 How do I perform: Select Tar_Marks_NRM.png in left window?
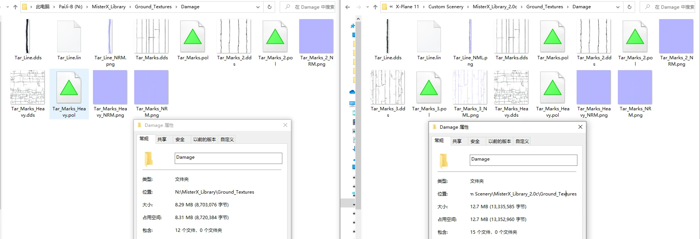(151, 94)
